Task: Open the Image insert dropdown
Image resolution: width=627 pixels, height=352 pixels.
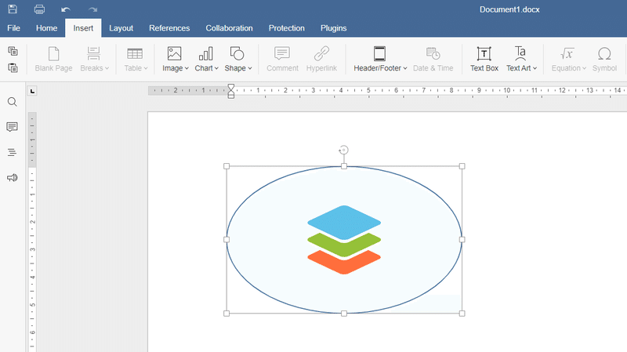Action: click(175, 60)
